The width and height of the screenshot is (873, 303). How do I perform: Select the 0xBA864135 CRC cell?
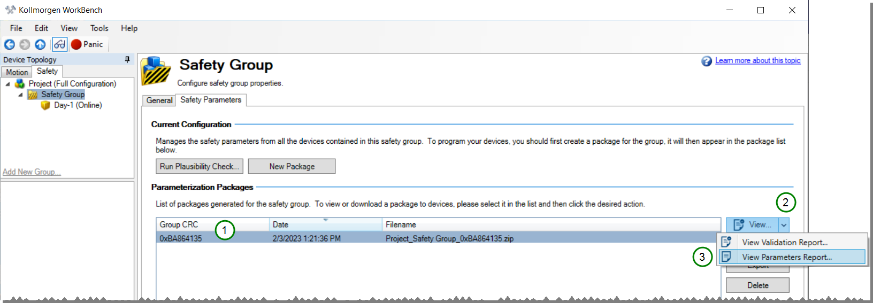(181, 239)
